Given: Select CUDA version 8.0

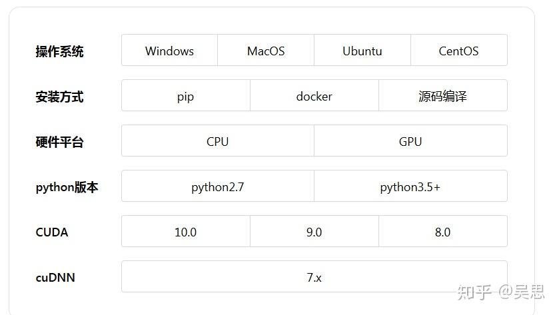Looking at the screenshot, I should point(442,232).
